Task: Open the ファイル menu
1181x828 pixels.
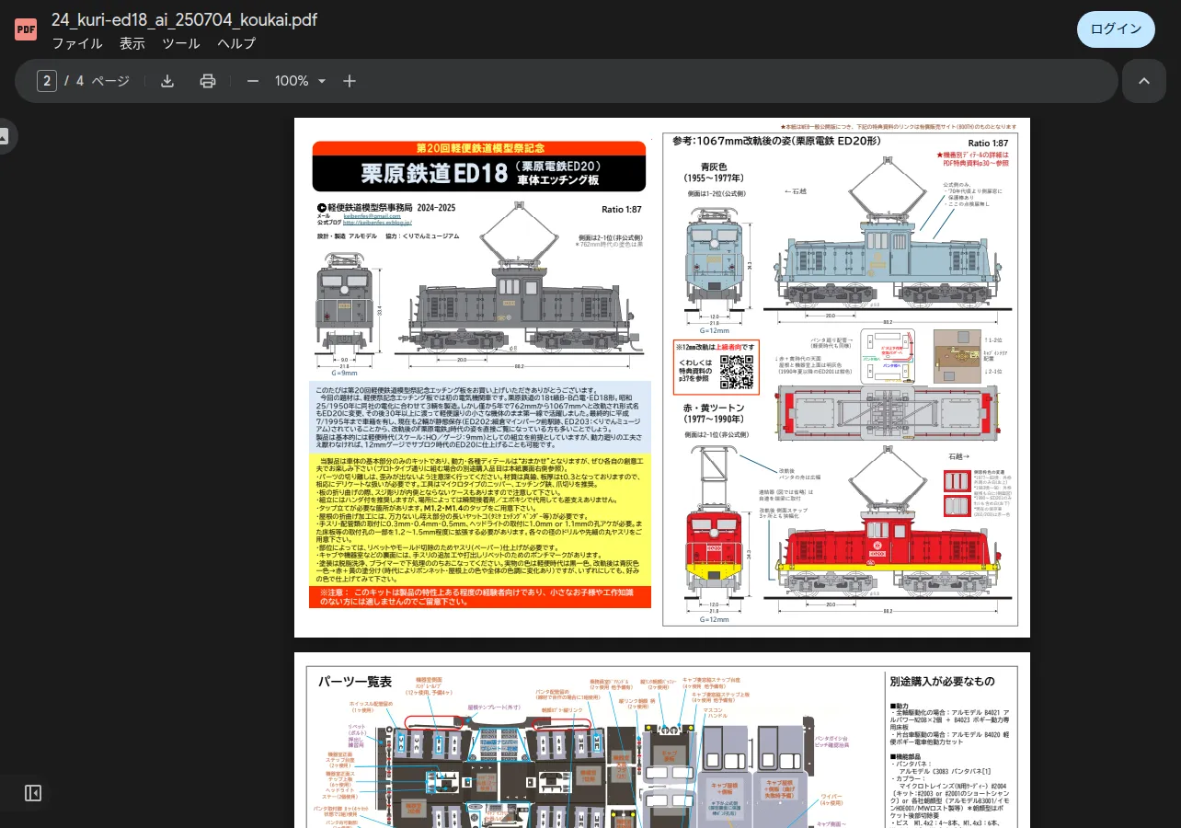Action: (x=77, y=43)
